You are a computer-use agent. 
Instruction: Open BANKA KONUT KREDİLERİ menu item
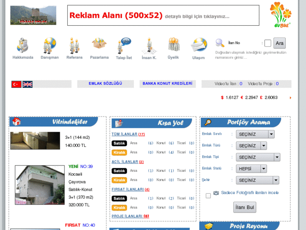coord(168,84)
